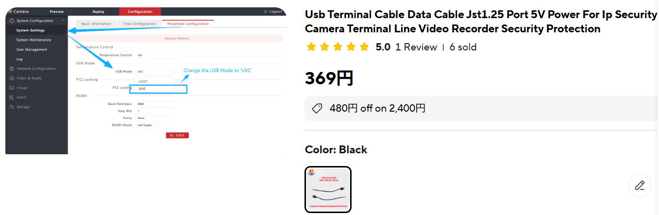Switch to the Basic Information tab

[x=96, y=24]
